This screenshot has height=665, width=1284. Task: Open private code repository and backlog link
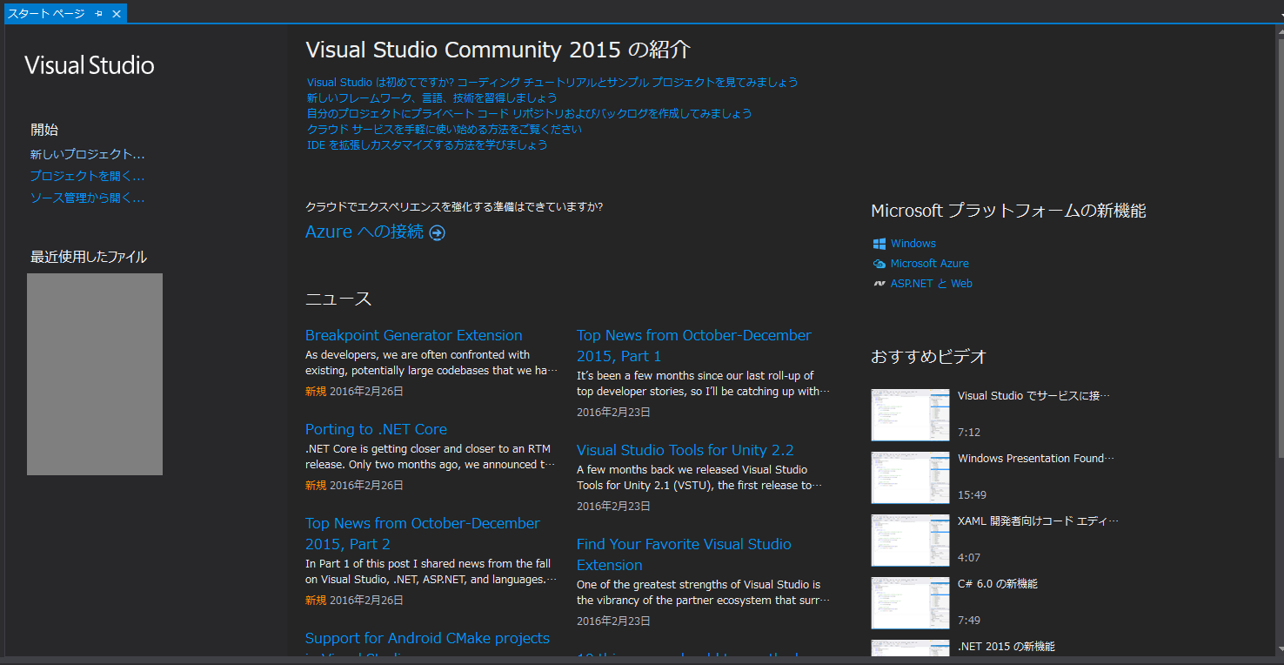[530, 114]
